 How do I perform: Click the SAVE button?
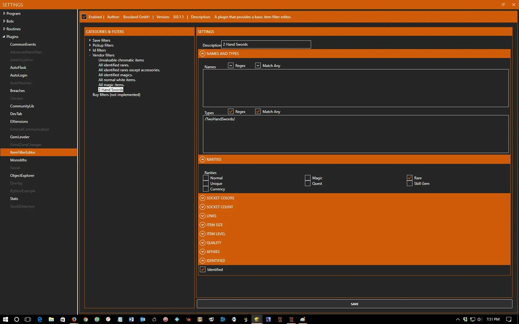[354, 304]
